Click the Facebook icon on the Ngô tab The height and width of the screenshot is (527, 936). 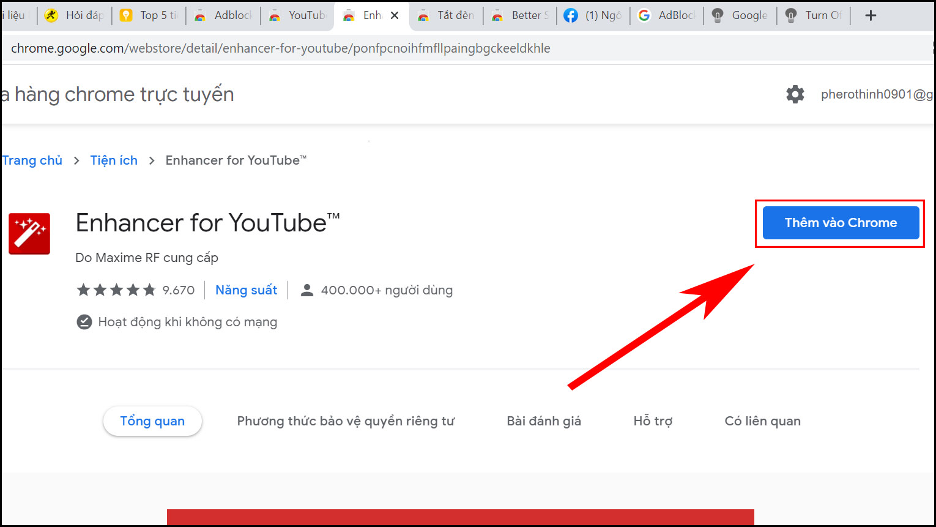click(x=570, y=15)
